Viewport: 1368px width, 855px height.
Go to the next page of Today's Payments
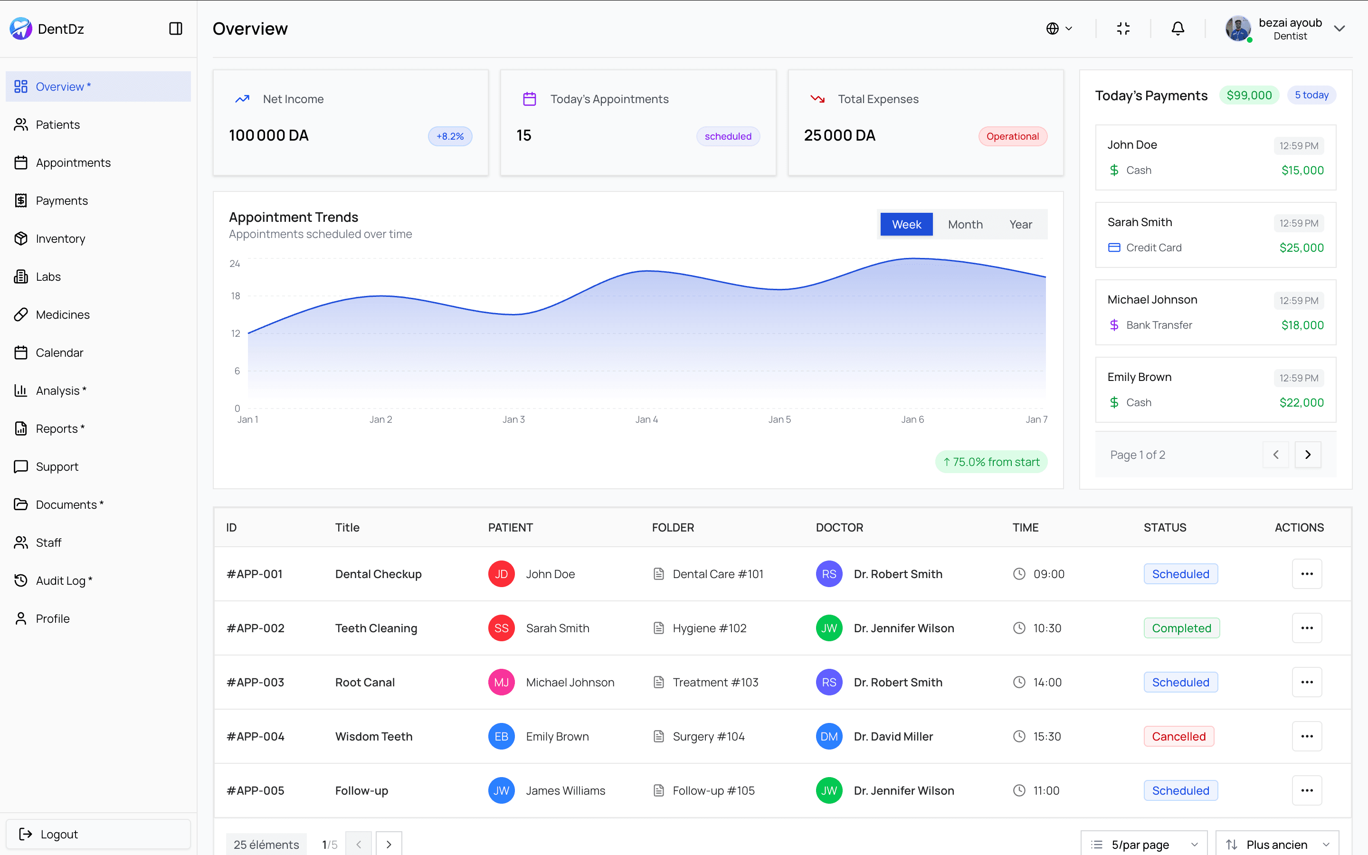tap(1308, 454)
